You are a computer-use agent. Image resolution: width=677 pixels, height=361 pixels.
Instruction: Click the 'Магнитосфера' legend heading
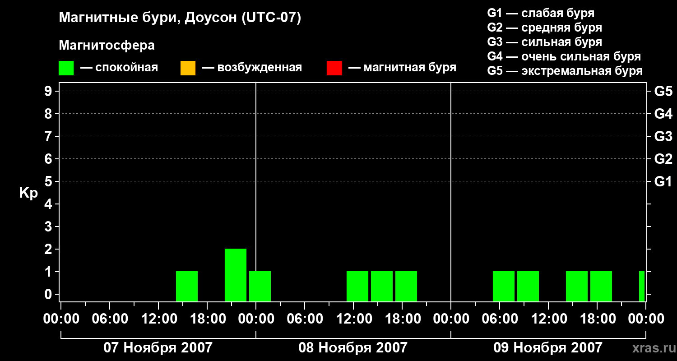[107, 46]
